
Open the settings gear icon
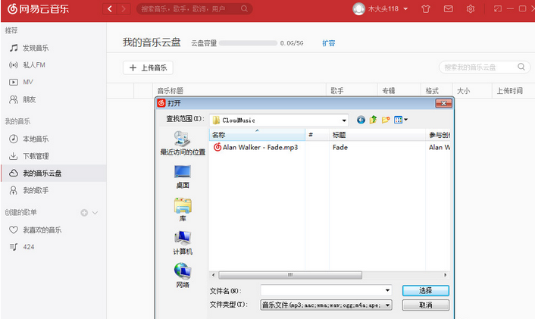tap(471, 9)
